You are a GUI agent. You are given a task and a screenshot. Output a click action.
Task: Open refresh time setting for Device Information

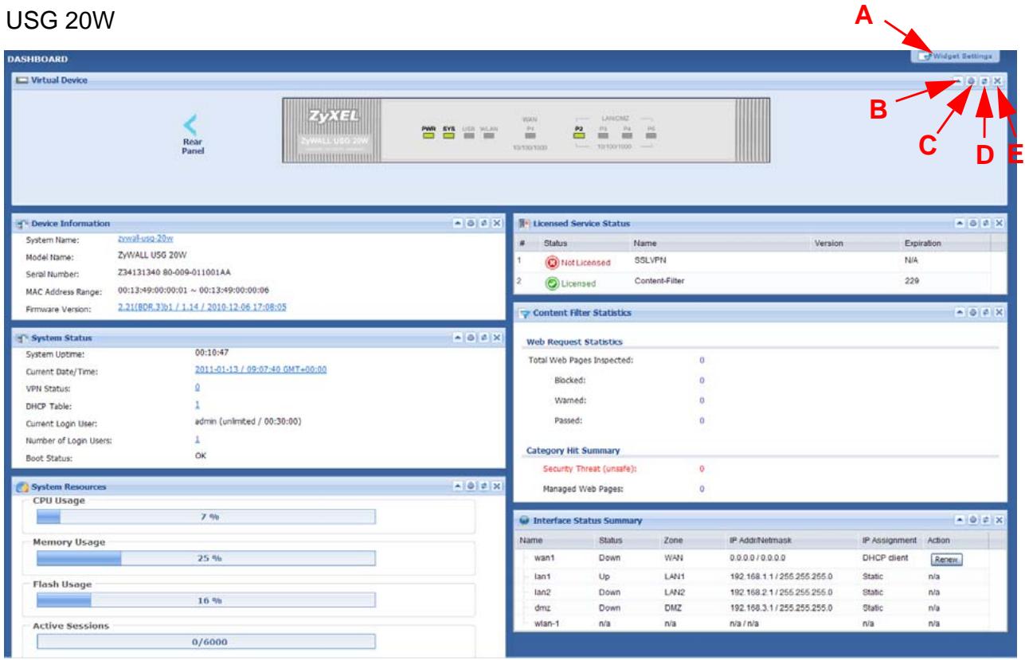(471, 224)
